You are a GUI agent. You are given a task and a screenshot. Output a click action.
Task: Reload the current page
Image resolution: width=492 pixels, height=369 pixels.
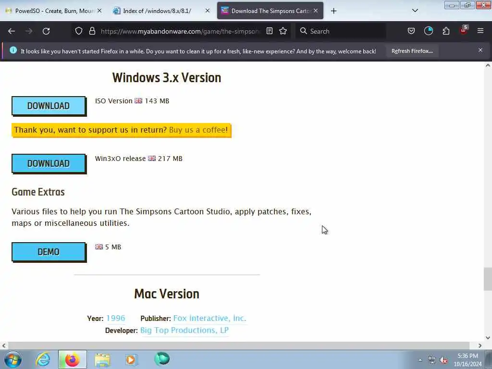(46, 31)
